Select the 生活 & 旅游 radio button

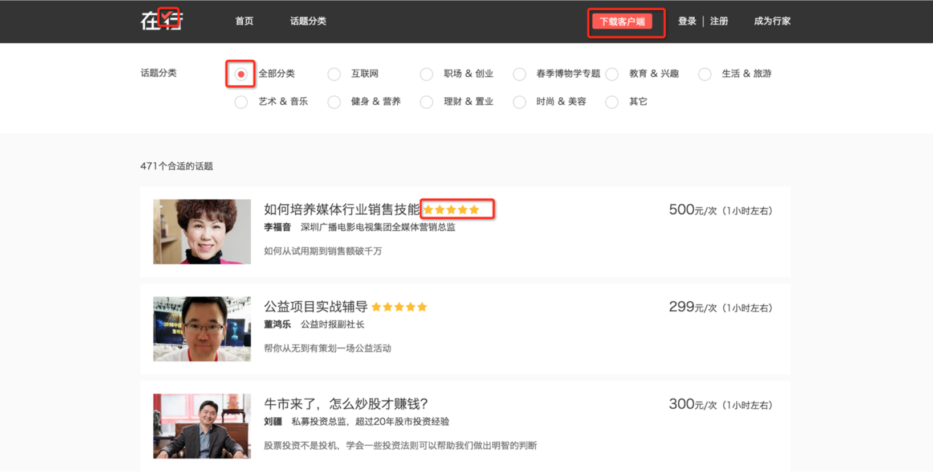coord(705,74)
